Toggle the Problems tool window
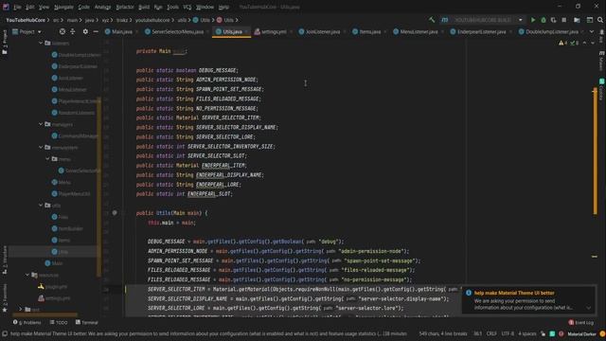 click(27, 322)
